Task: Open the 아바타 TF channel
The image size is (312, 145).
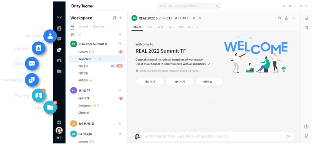Action: click(96, 98)
